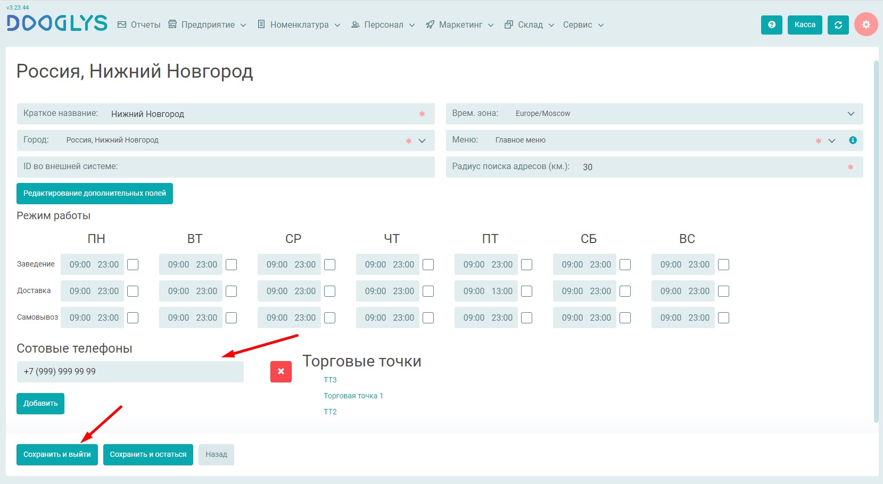Toggle Самовывоз checkbox for ЧТ
This screenshot has height=484, width=883.
pos(428,318)
